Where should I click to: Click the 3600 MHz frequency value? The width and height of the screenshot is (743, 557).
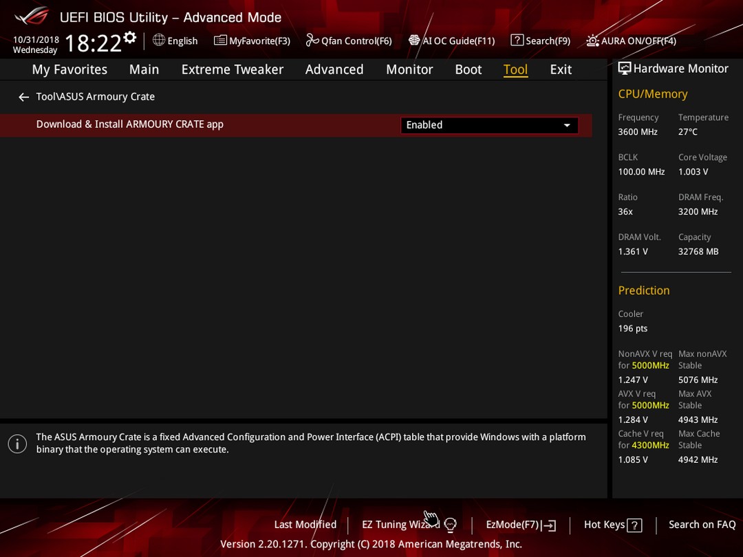pos(638,132)
